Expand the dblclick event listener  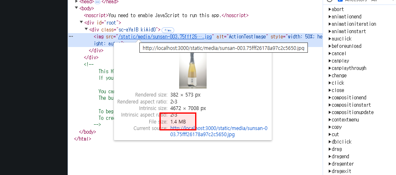330,141
